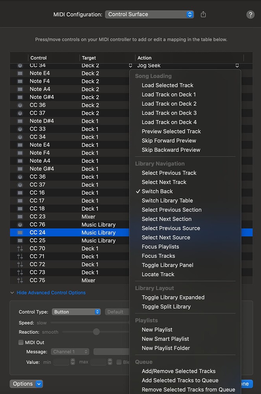Open the Control Type dropdown
The image size is (261, 394).
(76, 312)
